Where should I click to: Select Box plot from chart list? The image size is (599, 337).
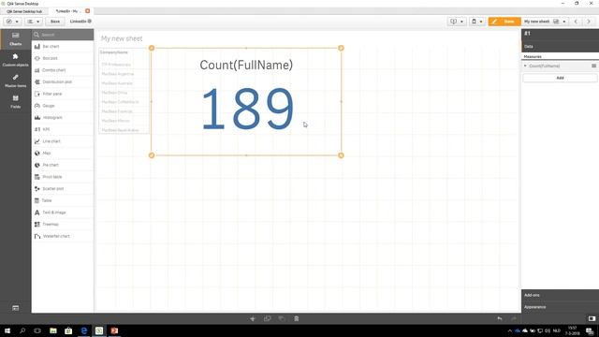click(63, 58)
